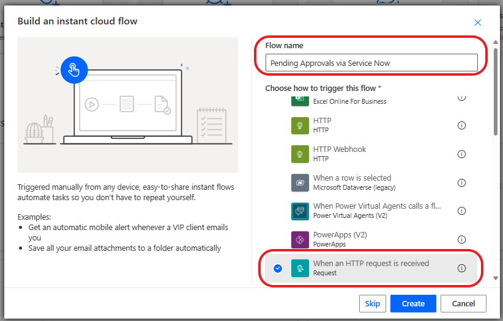Click the laptop illustration image

click(x=128, y=105)
